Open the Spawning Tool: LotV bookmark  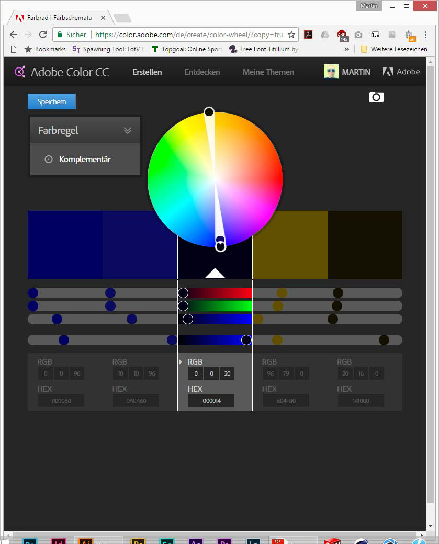[x=108, y=49]
